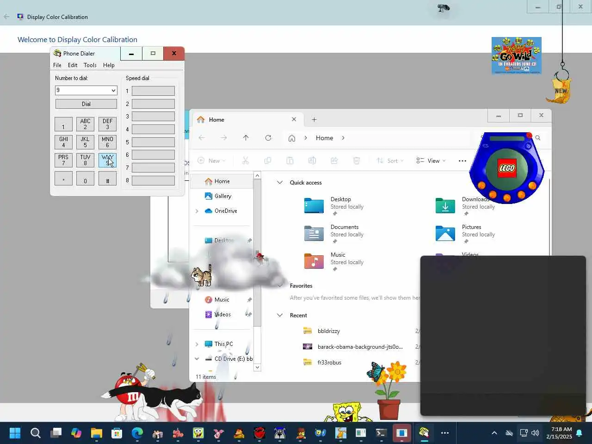Open the Tools menu in Phone Dialer
The image size is (592, 444).
point(90,65)
